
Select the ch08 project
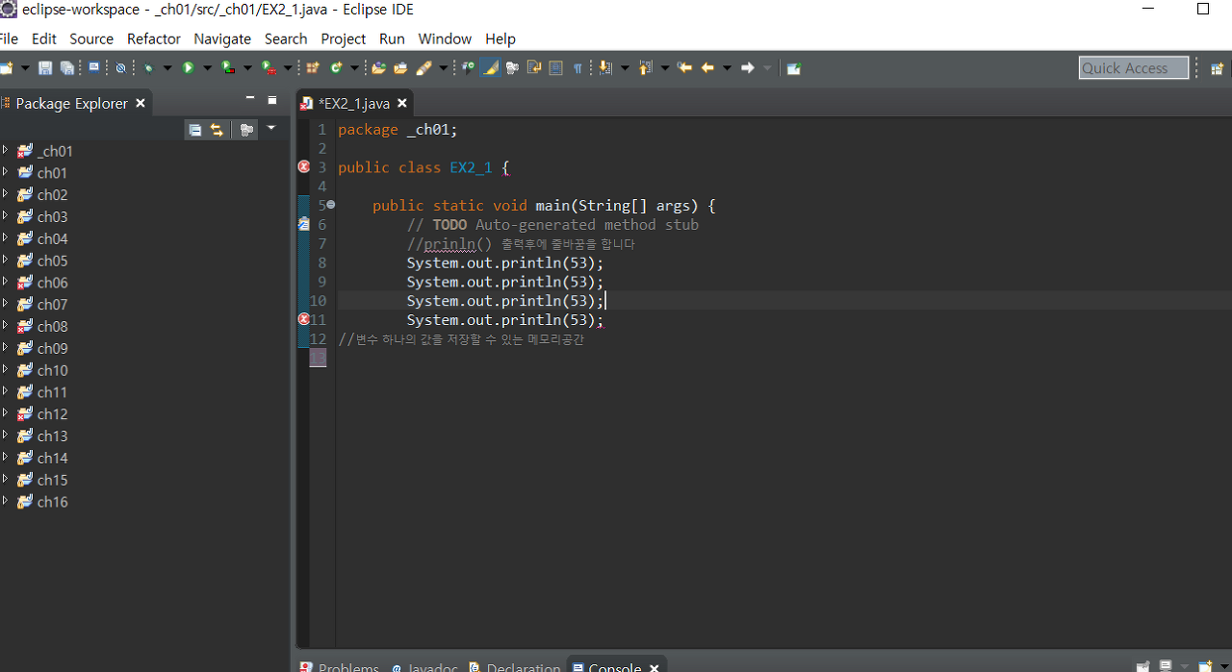52,326
